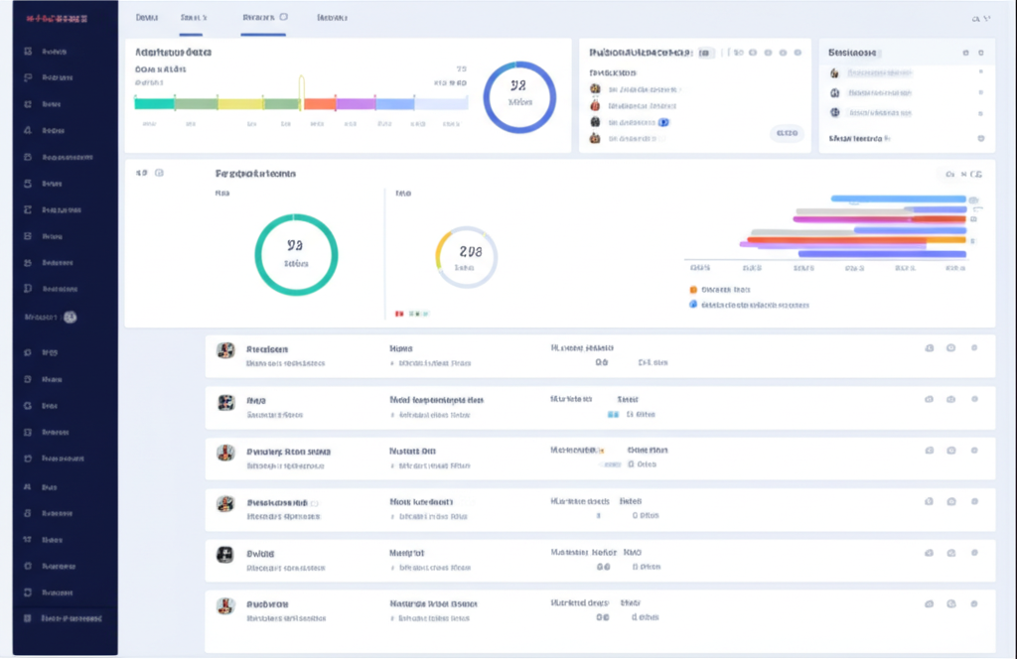The width and height of the screenshot is (1017, 659).
Task: Open the dropdown arrow in the sessions panel footer
Action: pos(981,138)
